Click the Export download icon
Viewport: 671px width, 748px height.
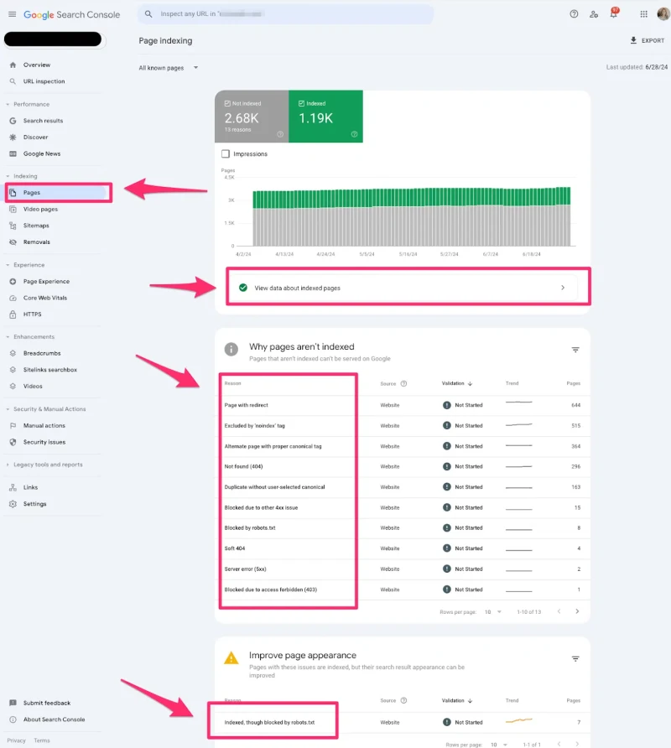click(633, 40)
